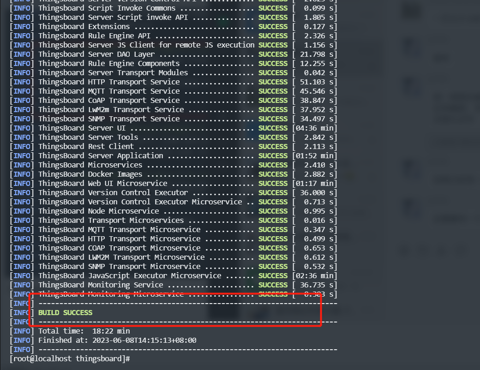Click the 'ThingsBoard Microservices' line
Screen dimensions: 480x370
click(x=173, y=165)
